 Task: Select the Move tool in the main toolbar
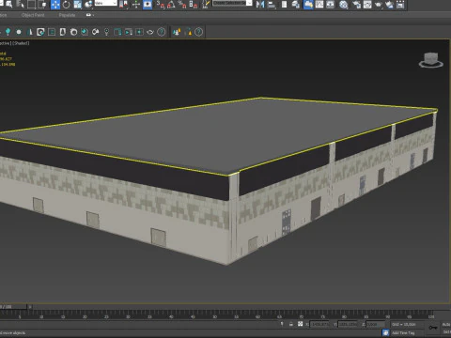click(x=55, y=5)
